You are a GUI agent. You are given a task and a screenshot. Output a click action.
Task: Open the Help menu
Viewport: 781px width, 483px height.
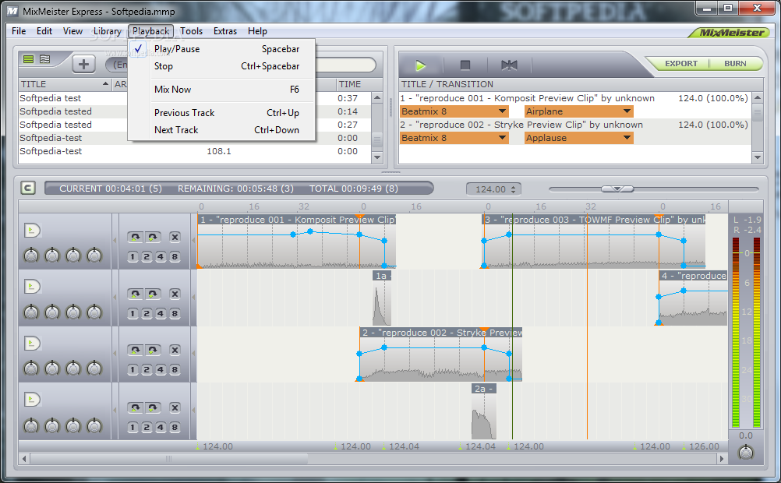[x=257, y=31]
